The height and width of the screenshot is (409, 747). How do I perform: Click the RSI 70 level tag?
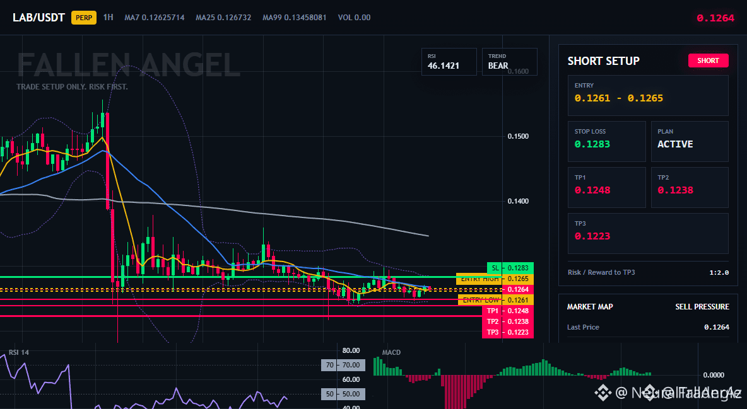pyautogui.click(x=343, y=365)
